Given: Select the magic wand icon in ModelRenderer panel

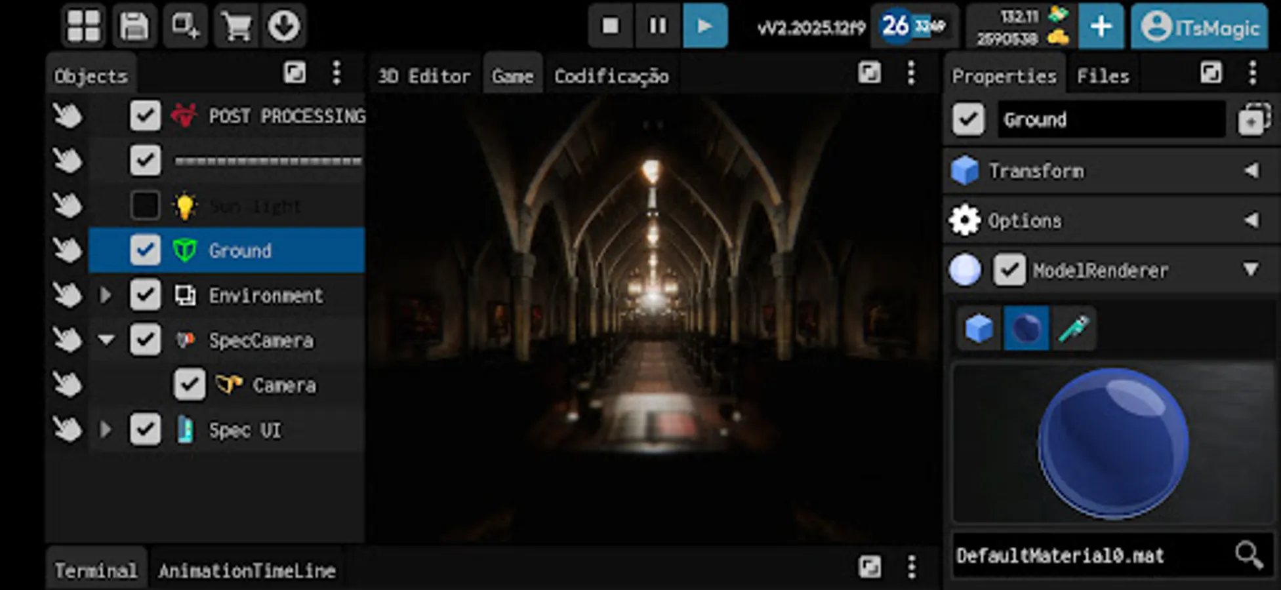Looking at the screenshot, I should 1074,328.
